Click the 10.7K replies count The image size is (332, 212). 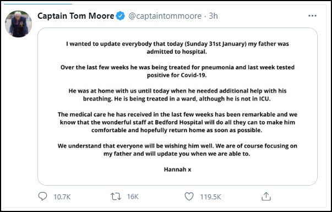pyautogui.click(x=62, y=197)
